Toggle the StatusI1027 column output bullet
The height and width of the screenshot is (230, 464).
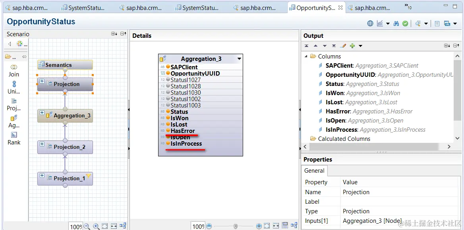pos(168,80)
